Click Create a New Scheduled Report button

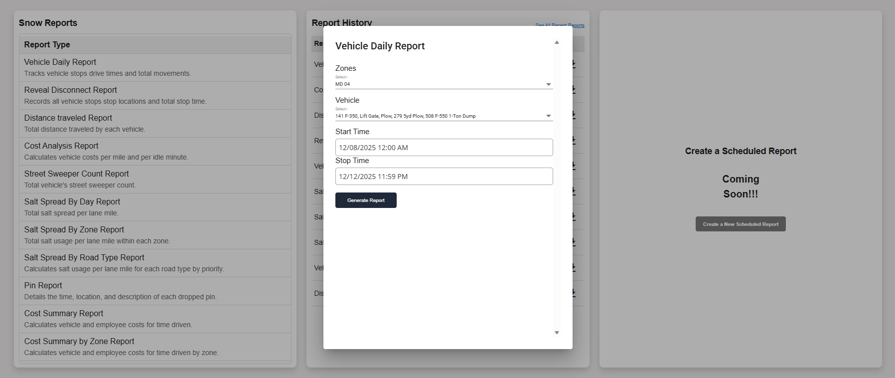(740, 224)
